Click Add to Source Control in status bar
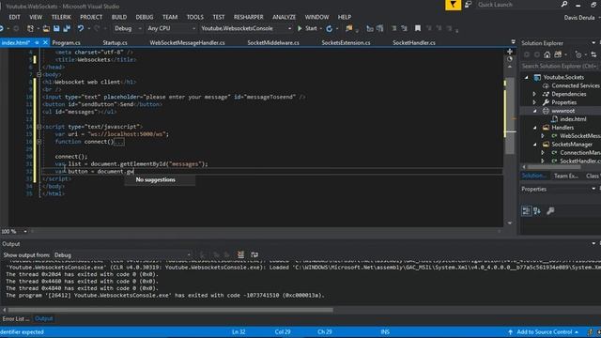This screenshot has height=338, width=601. (x=544, y=331)
